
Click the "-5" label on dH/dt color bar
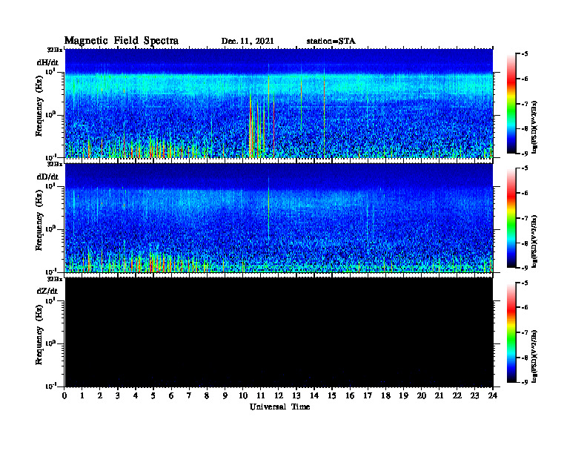[x=524, y=54]
